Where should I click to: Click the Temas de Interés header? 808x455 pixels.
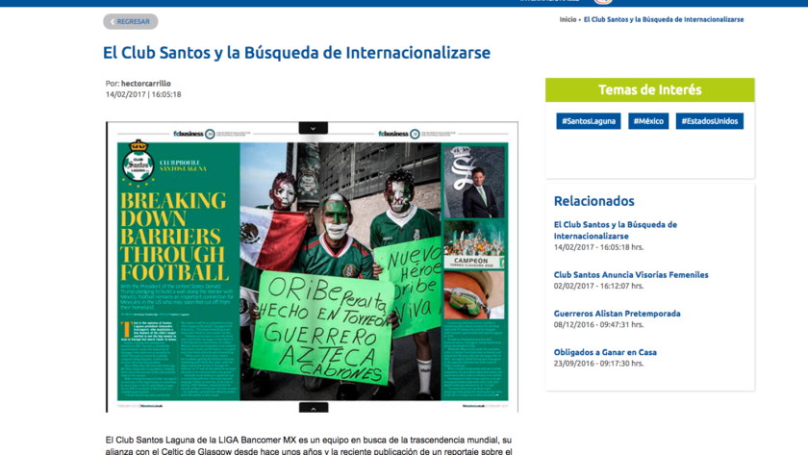(x=649, y=90)
